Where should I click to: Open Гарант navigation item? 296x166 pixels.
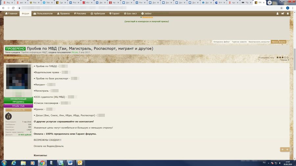(114, 13)
